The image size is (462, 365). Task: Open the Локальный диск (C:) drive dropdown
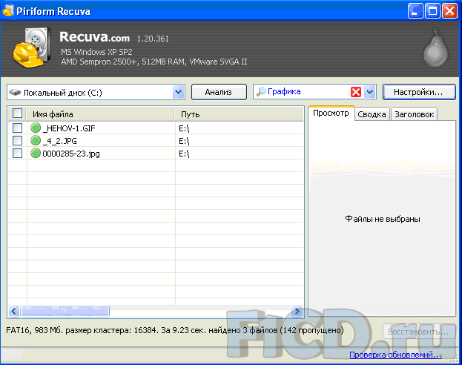(x=178, y=92)
